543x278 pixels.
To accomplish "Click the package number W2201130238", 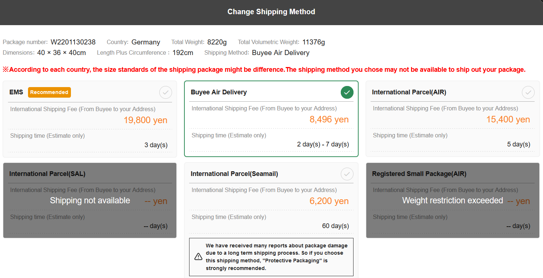I will (73, 42).
